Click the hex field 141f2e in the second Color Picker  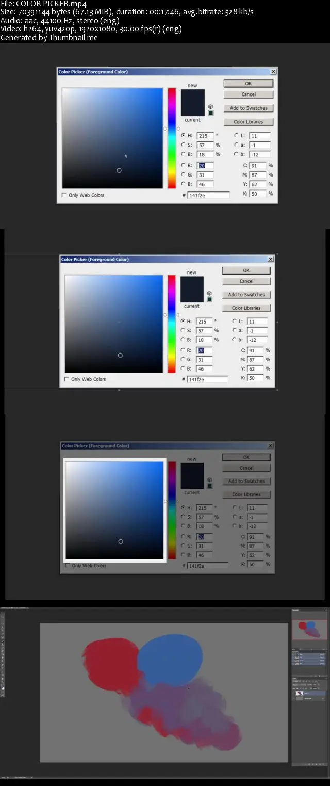(207, 379)
